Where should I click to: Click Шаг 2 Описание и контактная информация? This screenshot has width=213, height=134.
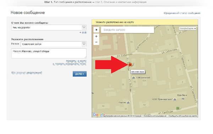[121, 2]
